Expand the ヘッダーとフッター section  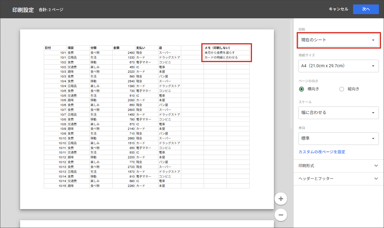coord(339,178)
